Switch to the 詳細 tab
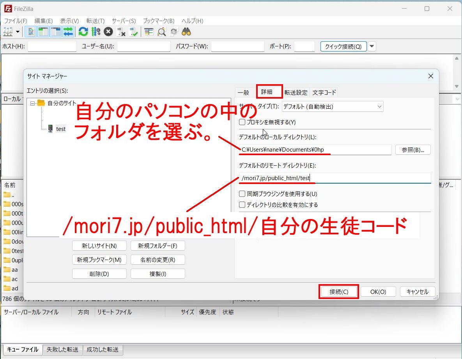Viewport: 462px width, 359px height. point(267,92)
